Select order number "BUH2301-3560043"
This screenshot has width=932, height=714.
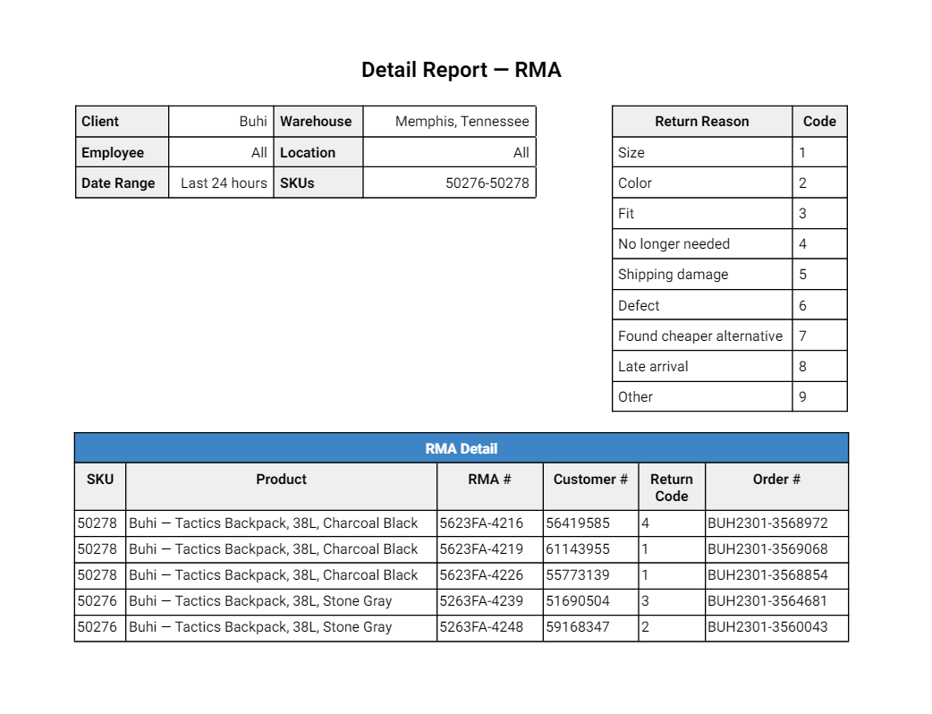767,626
